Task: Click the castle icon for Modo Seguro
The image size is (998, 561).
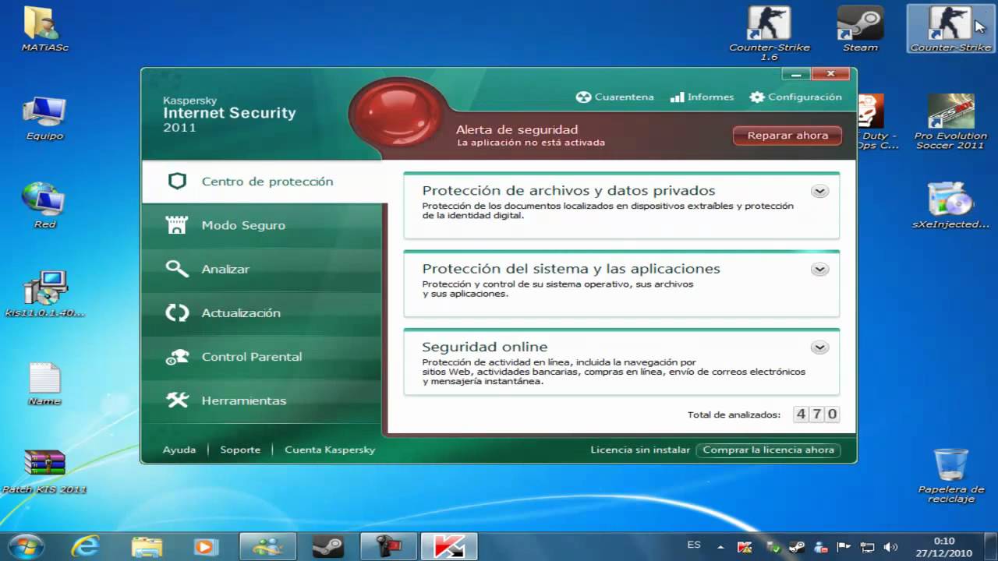Action: [x=178, y=225]
